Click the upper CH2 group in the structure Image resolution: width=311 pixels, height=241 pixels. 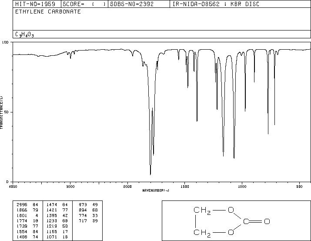pos(202,210)
